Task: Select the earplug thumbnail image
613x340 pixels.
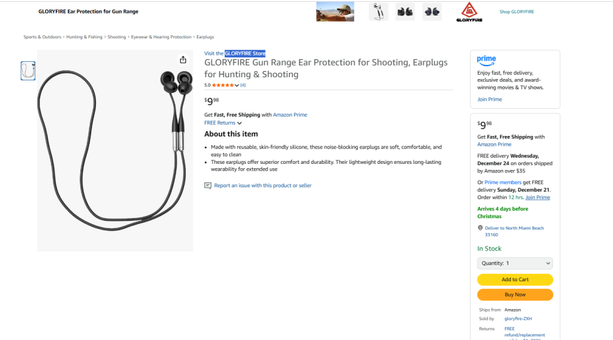Action: tap(28, 71)
